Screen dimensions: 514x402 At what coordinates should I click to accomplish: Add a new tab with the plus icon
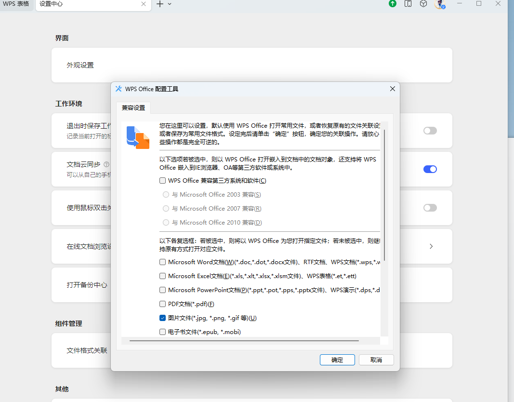pos(159,4)
